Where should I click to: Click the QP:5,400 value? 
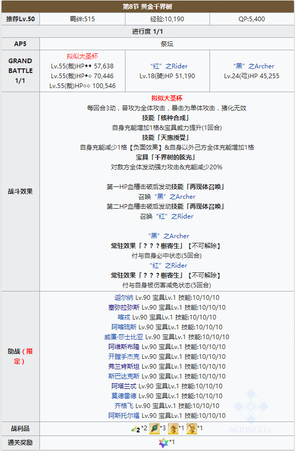click(252, 19)
